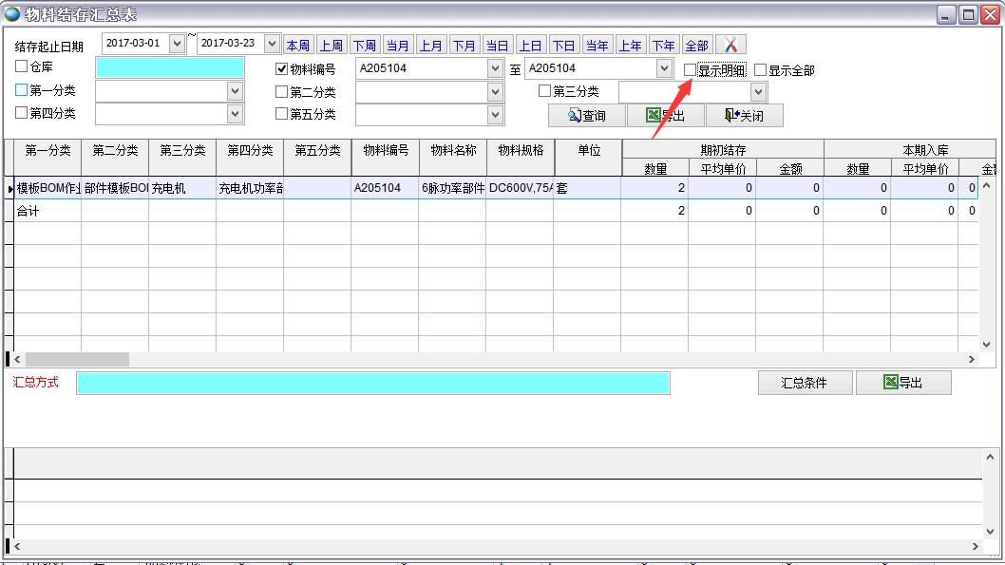Open the start date dropdown

click(x=177, y=44)
